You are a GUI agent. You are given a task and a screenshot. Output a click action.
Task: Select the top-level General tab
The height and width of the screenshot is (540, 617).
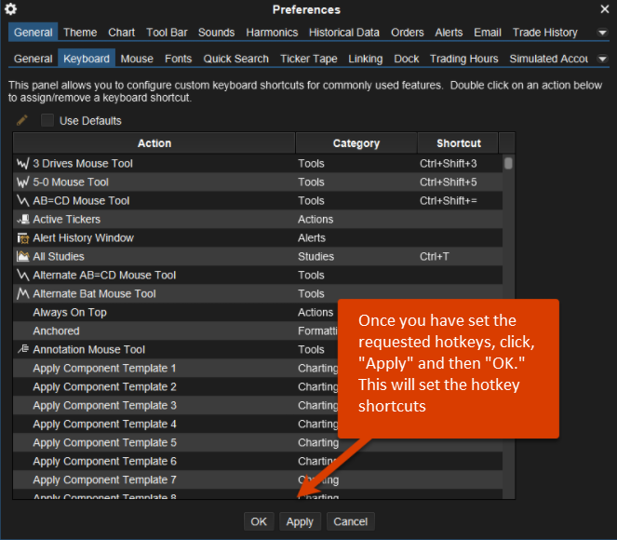[34, 33]
